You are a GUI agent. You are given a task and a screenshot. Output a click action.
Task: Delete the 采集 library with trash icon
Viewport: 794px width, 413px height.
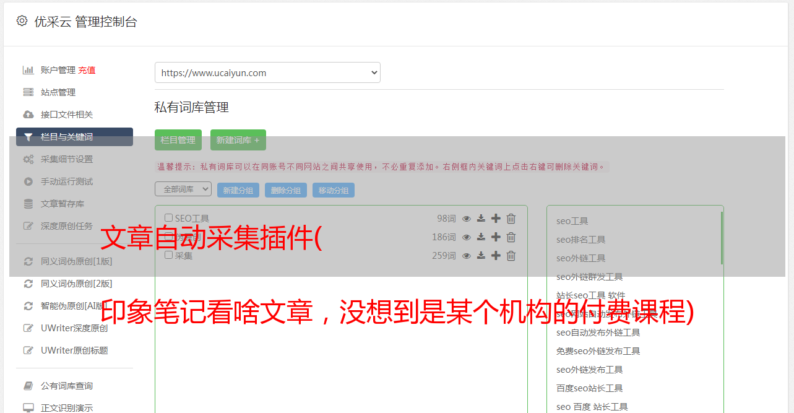coord(511,256)
